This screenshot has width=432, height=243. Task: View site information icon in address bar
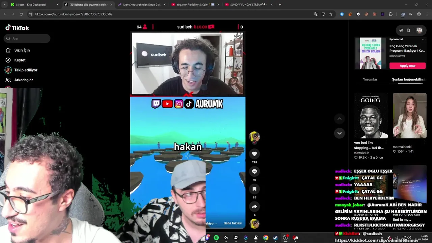(x=31, y=14)
